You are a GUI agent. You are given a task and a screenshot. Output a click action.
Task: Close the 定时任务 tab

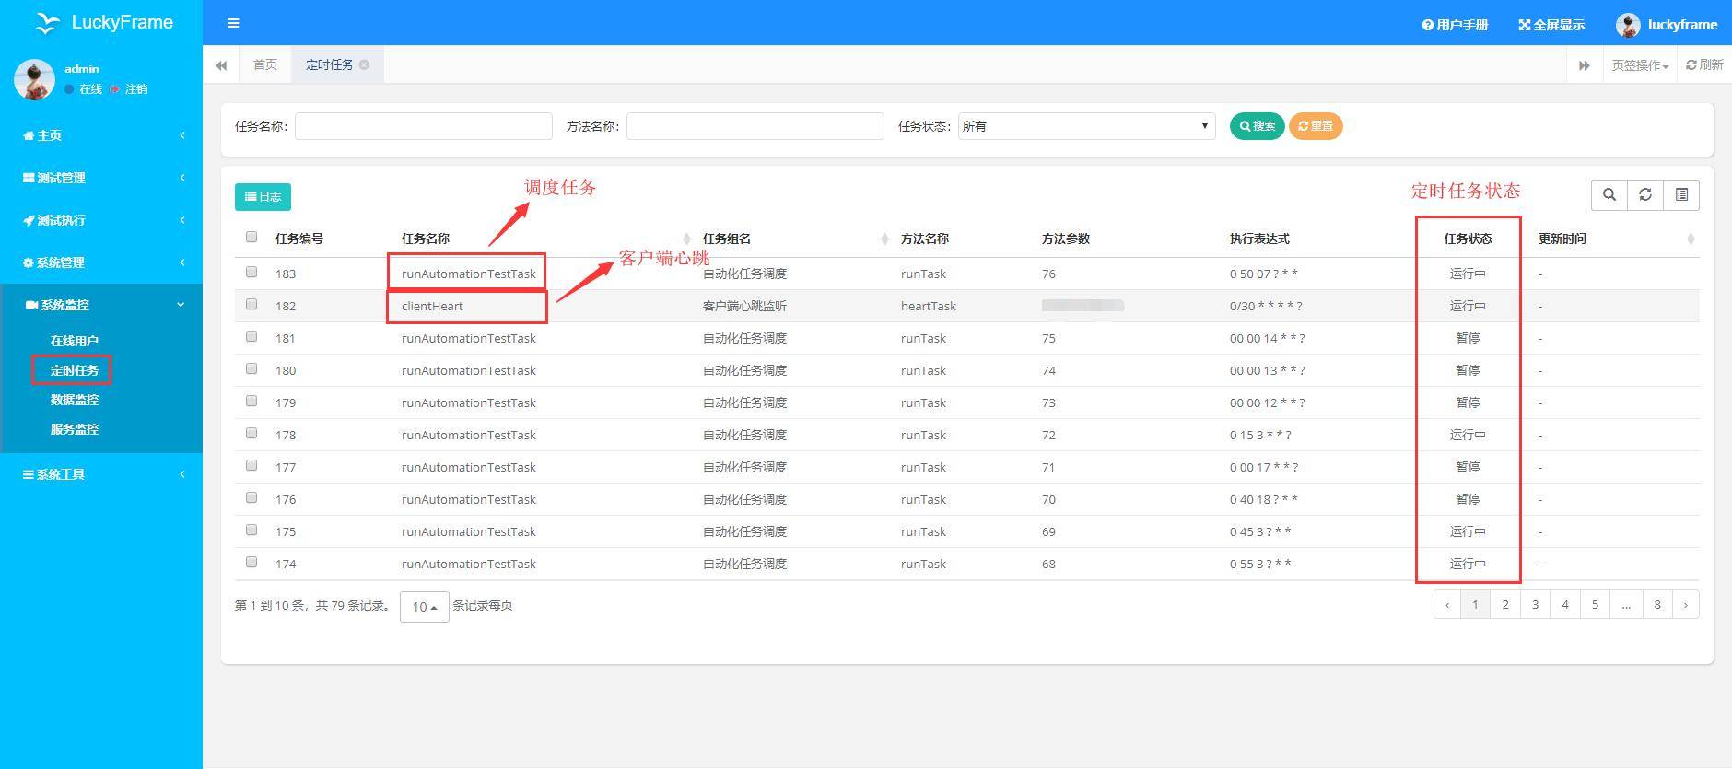tap(364, 64)
